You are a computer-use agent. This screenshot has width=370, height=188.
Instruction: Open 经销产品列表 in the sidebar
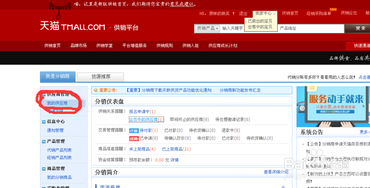click(59, 158)
